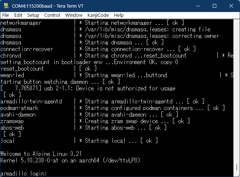Maximize the Tera Term window
Viewport: 240px width, 177px height.
click(215, 6)
